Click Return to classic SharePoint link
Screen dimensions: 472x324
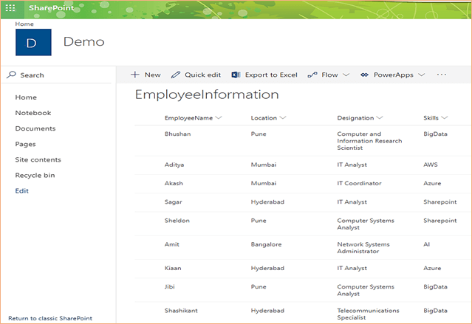(x=50, y=318)
